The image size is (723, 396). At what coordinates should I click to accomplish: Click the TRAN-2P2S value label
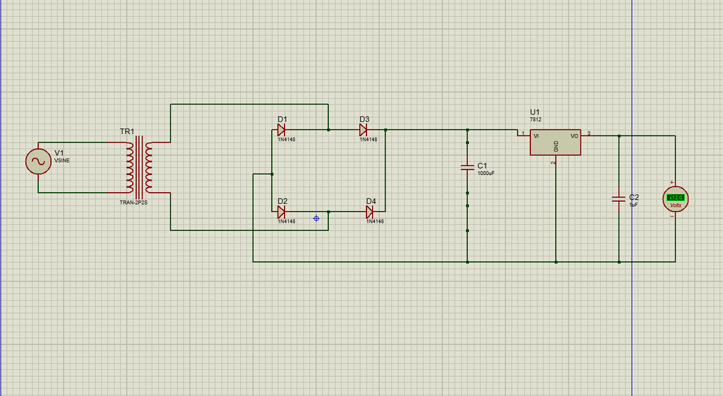point(133,203)
